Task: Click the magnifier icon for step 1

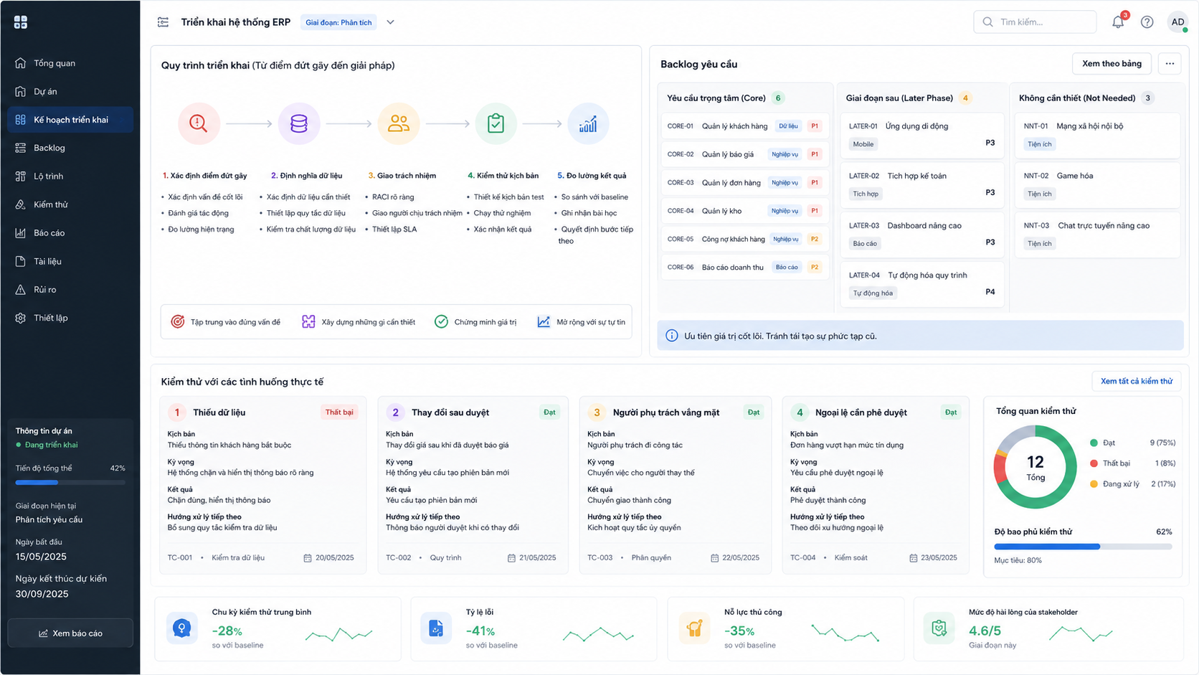Action: coord(199,123)
